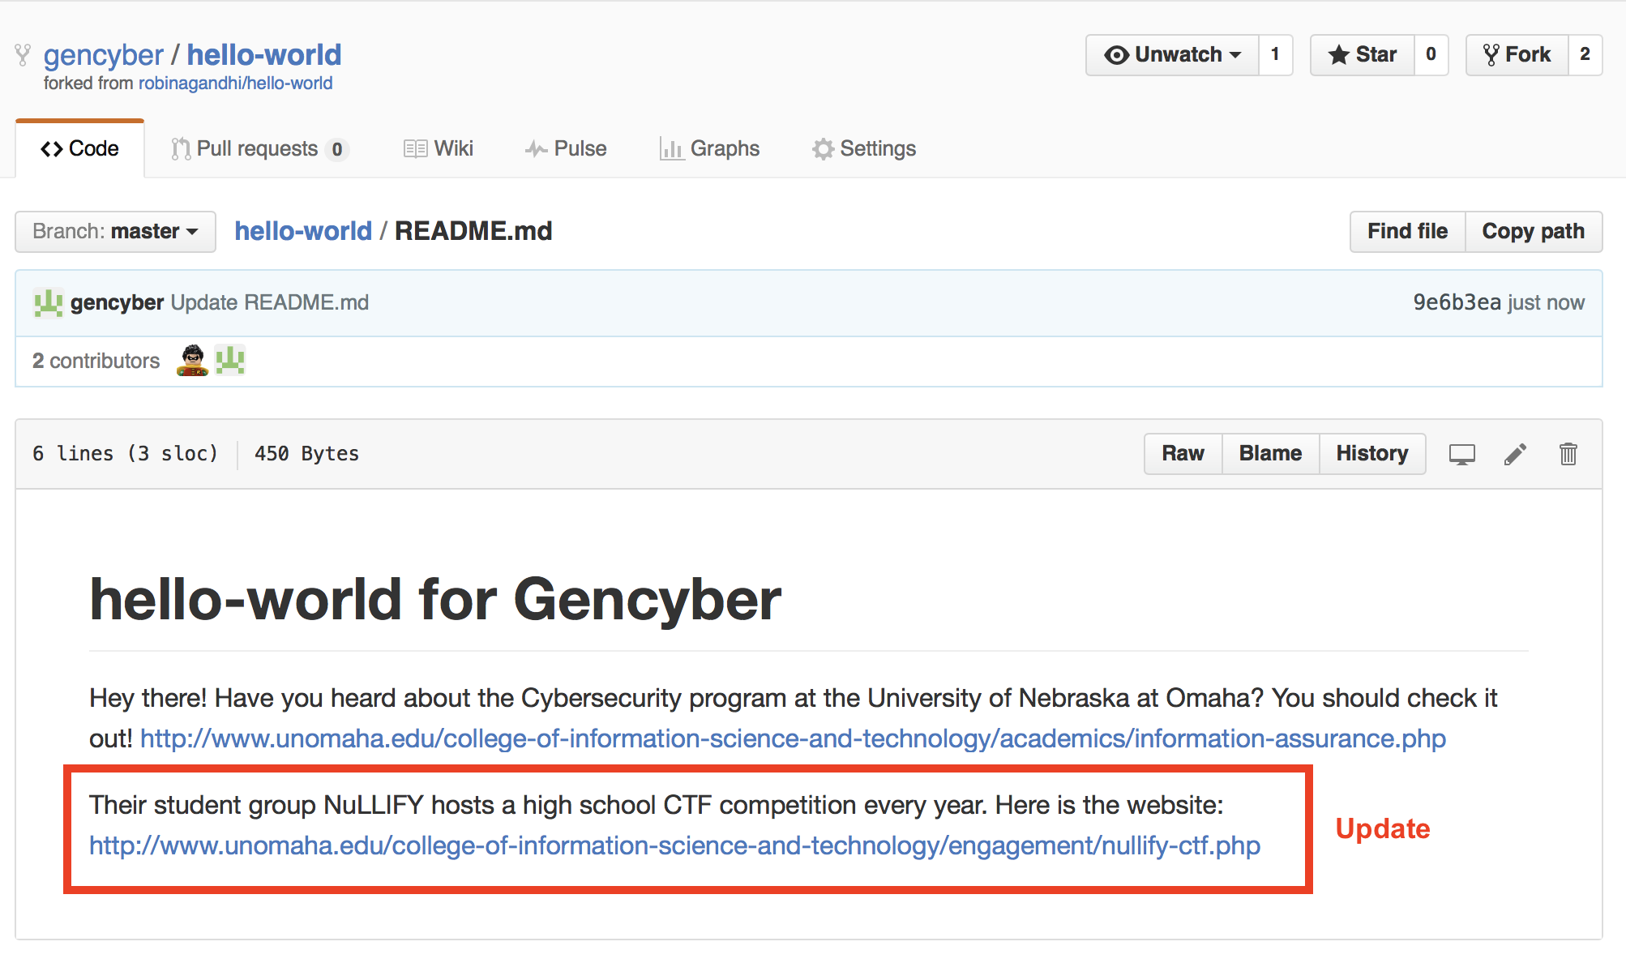1626x963 pixels.
Task: Open the Blame view
Action: pos(1270,454)
